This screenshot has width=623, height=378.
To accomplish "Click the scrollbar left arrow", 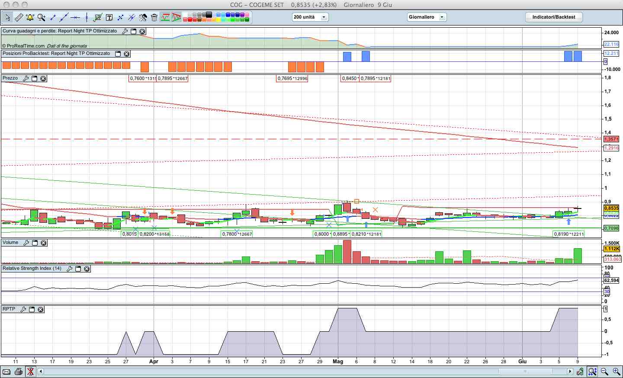I will pyautogui.click(x=41, y=372).
